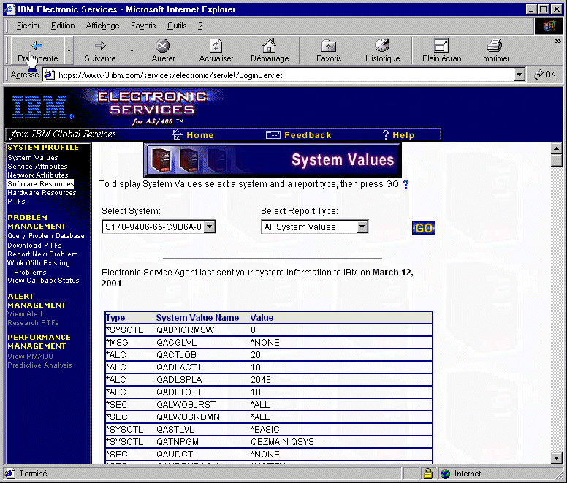Click the IE icon in title bar
This screenshot has height=483, width=567.
(x=9, y=9)
